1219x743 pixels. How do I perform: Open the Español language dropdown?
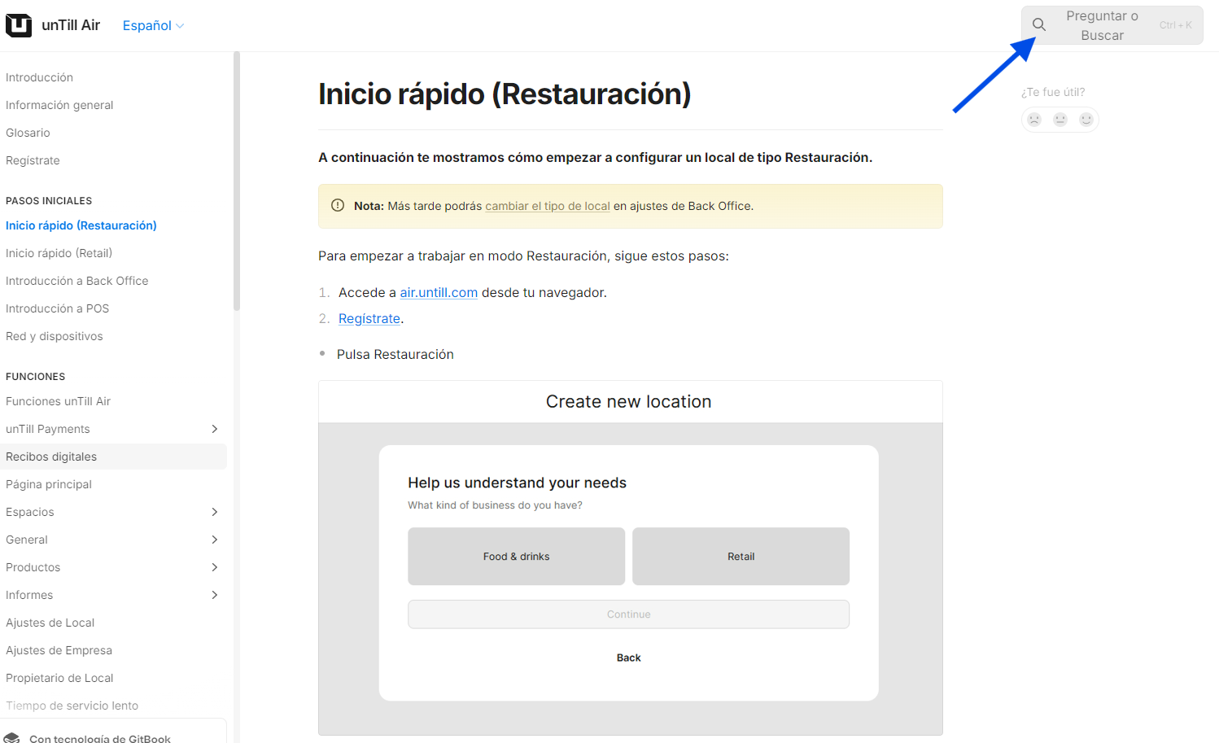coord(153,26)
